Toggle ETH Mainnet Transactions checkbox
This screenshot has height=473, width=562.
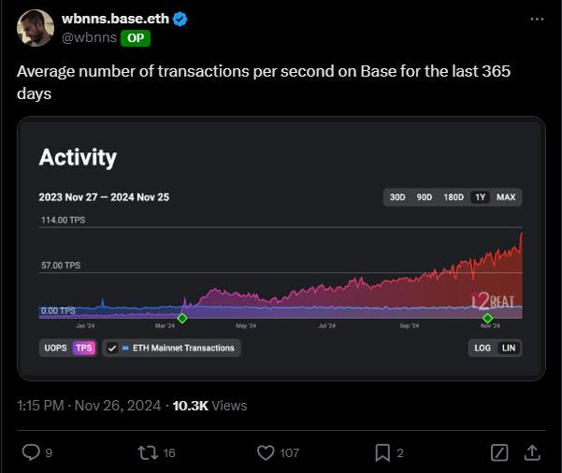[112, 348]
